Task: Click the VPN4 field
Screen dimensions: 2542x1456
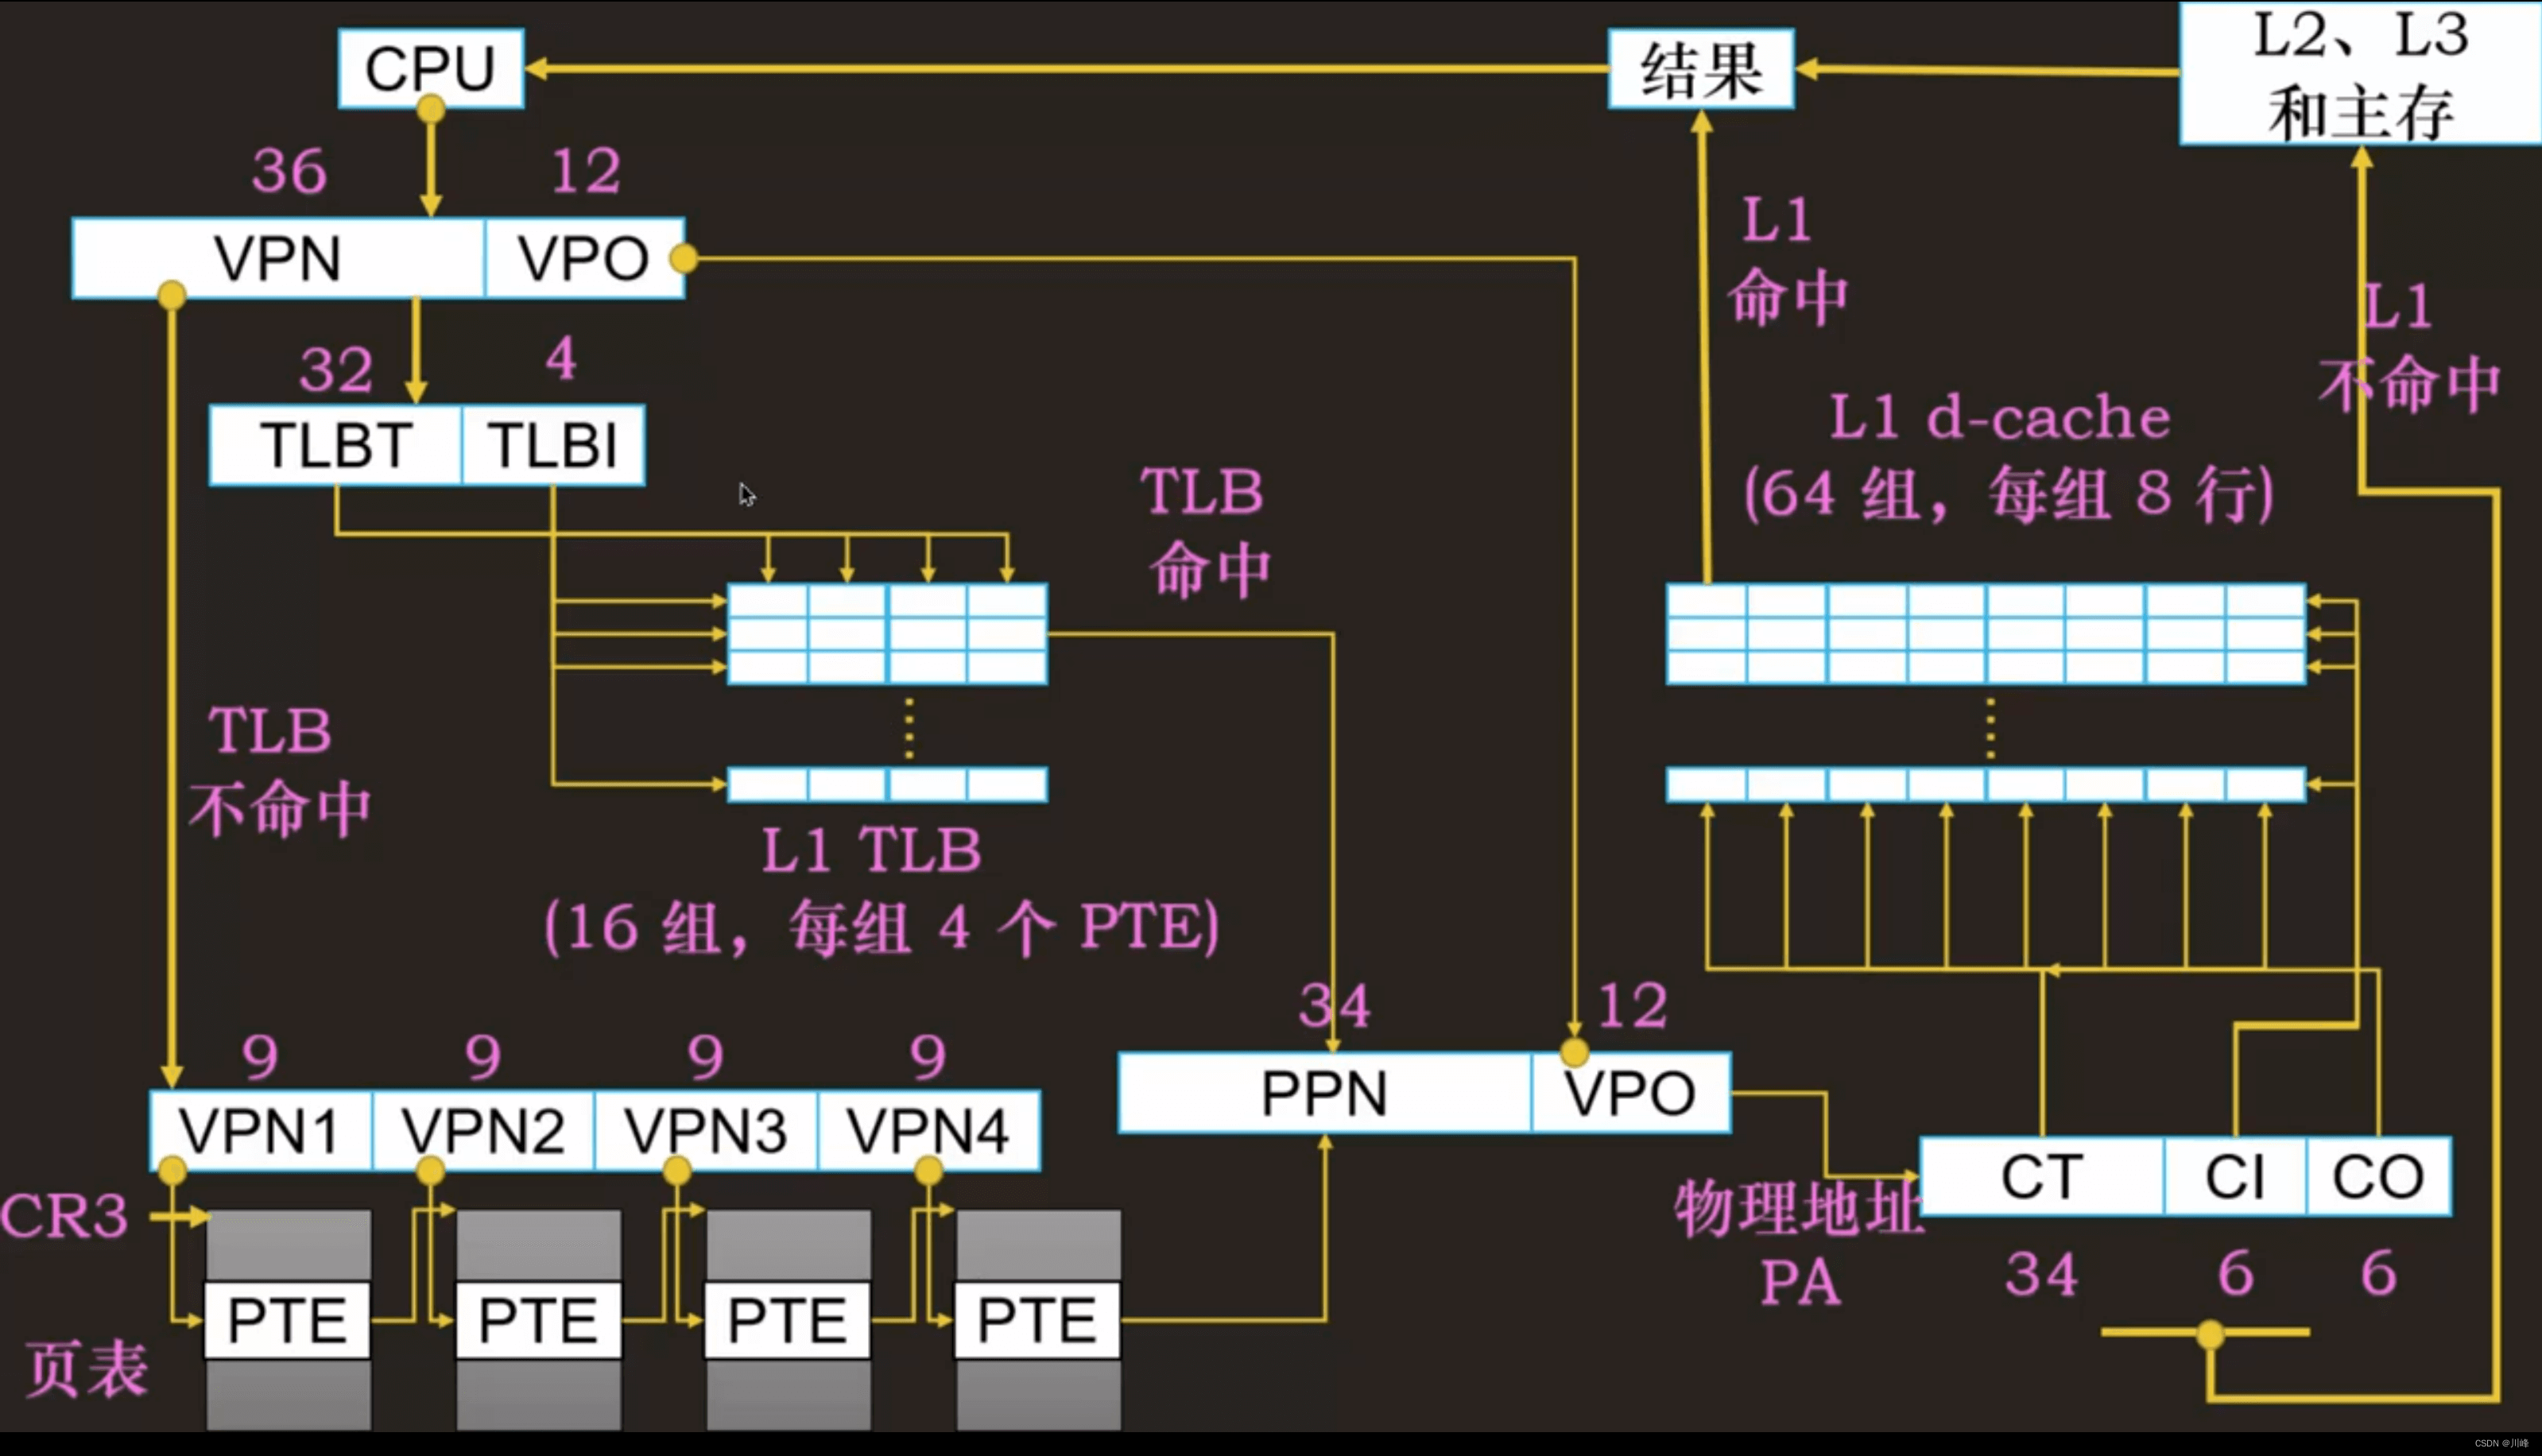Action: coord(929,1130)
